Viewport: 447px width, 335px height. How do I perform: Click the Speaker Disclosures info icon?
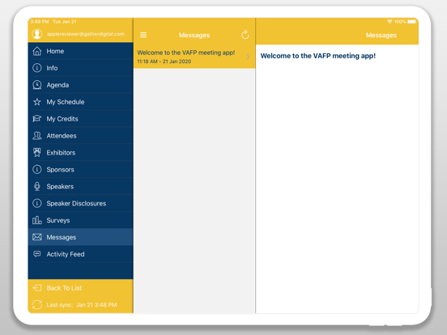pos(37,203)
